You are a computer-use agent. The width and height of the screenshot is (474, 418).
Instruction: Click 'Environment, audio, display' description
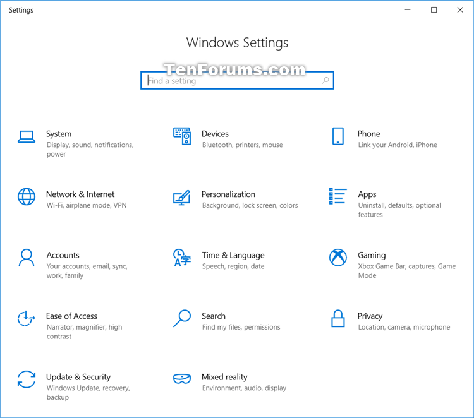click(244, 388)
